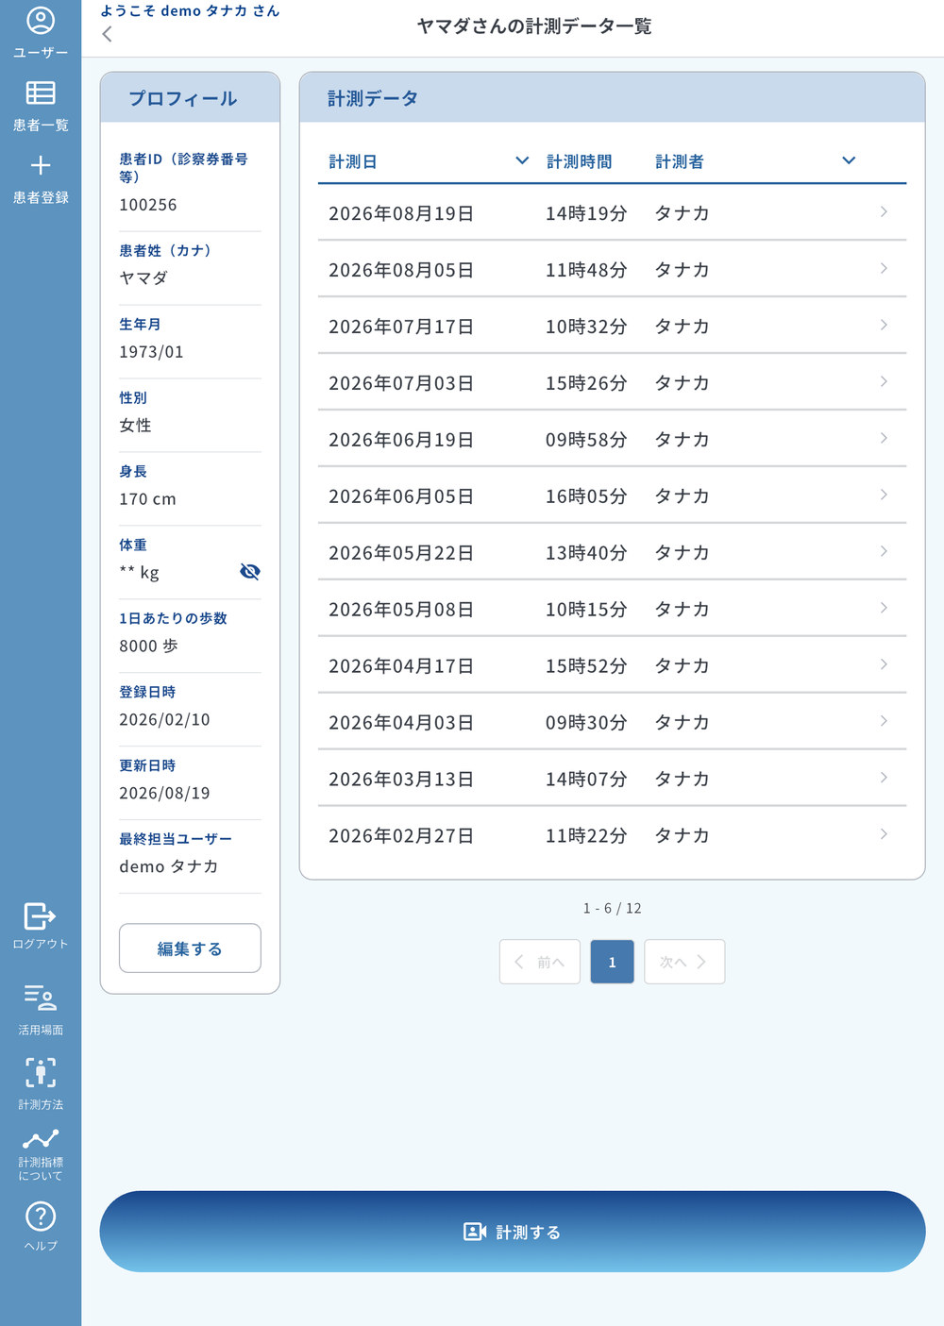Open 2026年08月19日 row arrow
The height and width of the screenshot is (1326, 944).
point(884,212)
